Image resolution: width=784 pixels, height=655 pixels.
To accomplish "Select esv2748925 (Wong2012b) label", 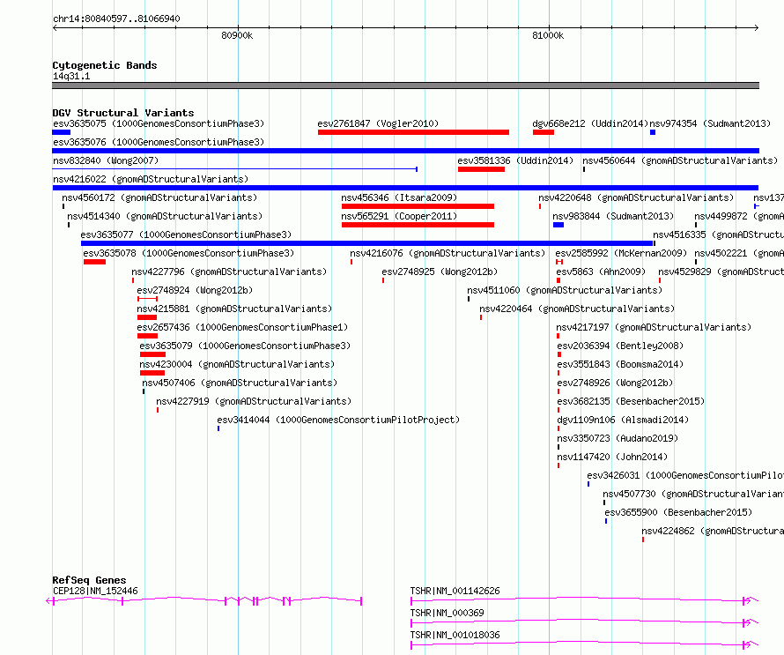I will point(440,272).
